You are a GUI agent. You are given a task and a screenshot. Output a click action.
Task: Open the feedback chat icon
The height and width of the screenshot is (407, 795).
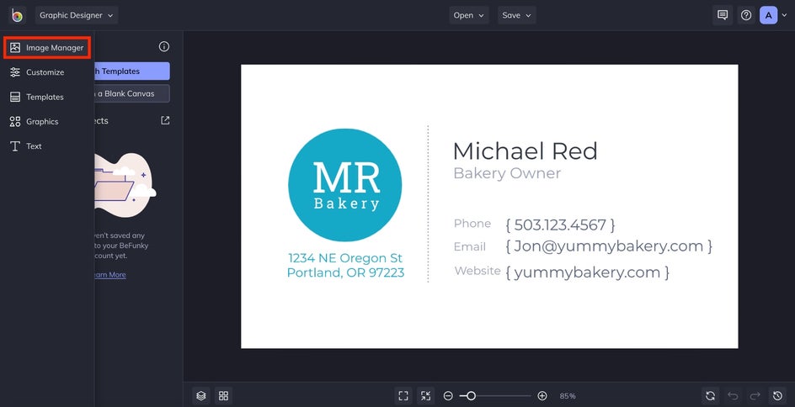(x=723, y=15)
